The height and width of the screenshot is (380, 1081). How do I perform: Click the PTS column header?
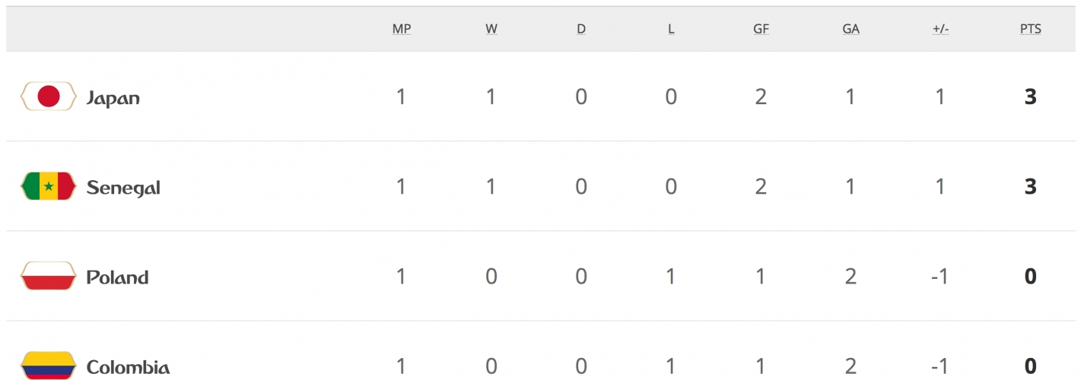pyautogui.click(x=1030, y=29)
